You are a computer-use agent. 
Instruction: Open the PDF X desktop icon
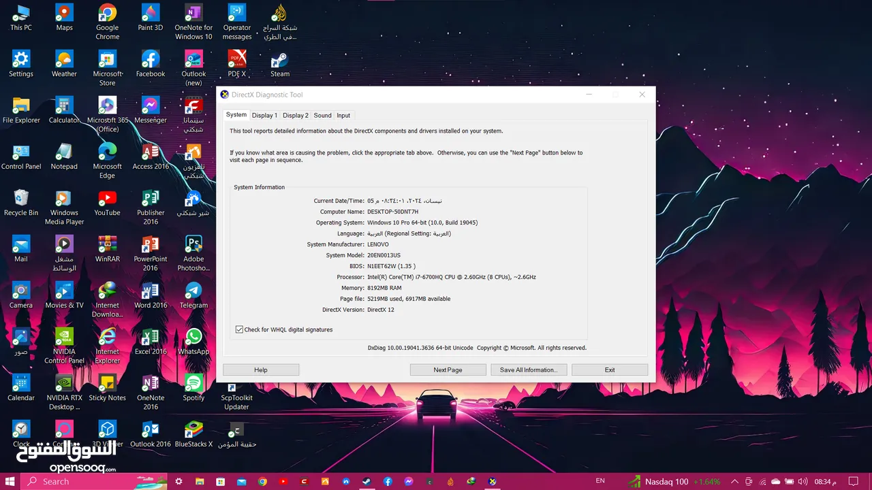point(237,64)
